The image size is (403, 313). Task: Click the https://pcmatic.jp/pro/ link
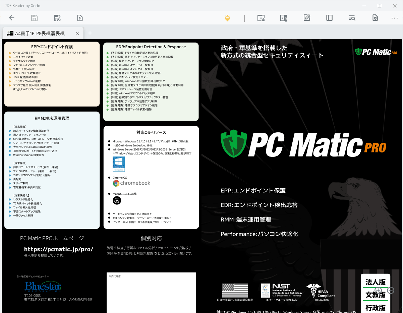pyautogui.click(x=59, y=249)
